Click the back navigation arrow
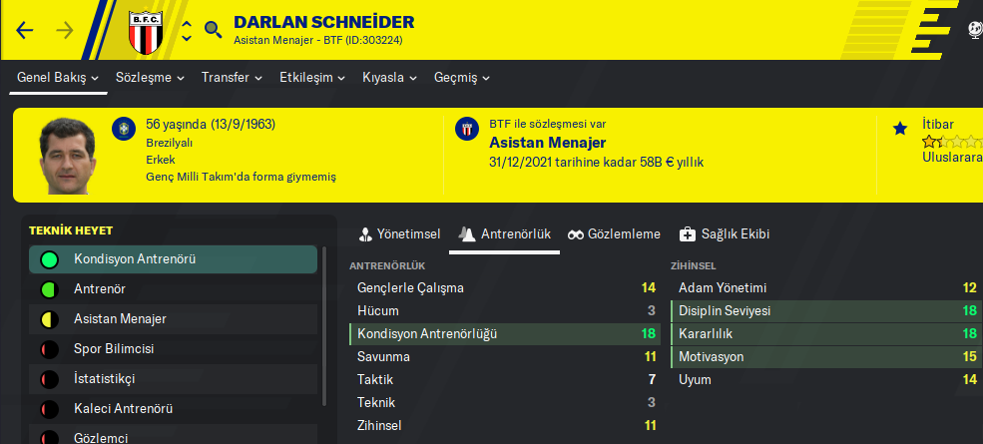 point(25,30)
